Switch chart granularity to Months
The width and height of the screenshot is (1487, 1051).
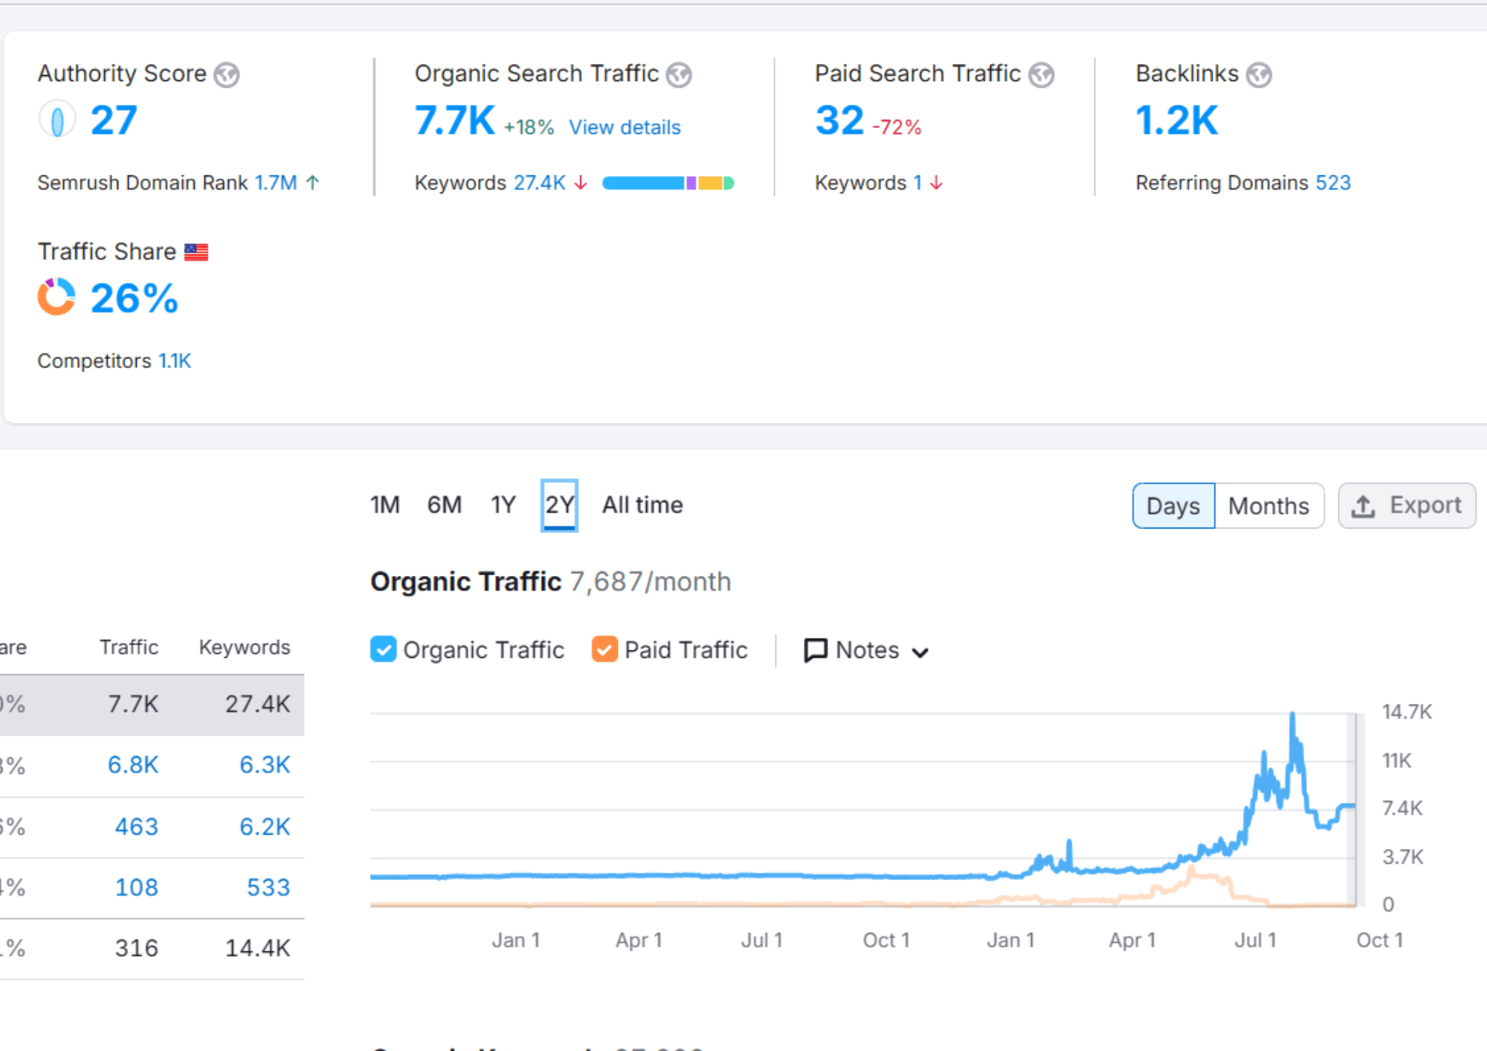click(x=1268, y=506)
